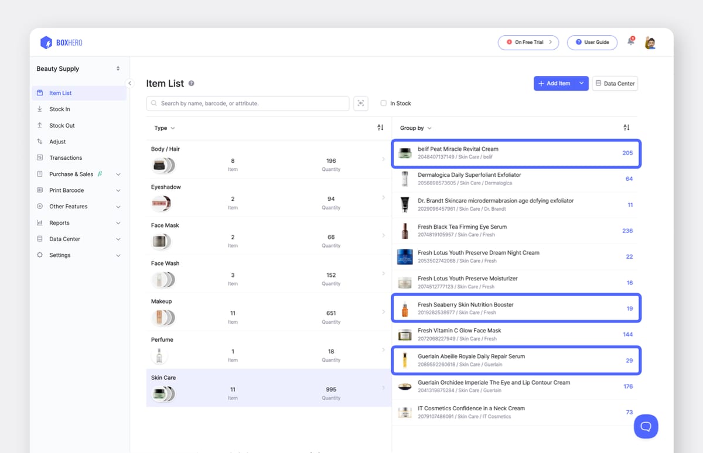Screen dimensions: 703x453
Task: Open the Transactions panel
Action: 66,157
